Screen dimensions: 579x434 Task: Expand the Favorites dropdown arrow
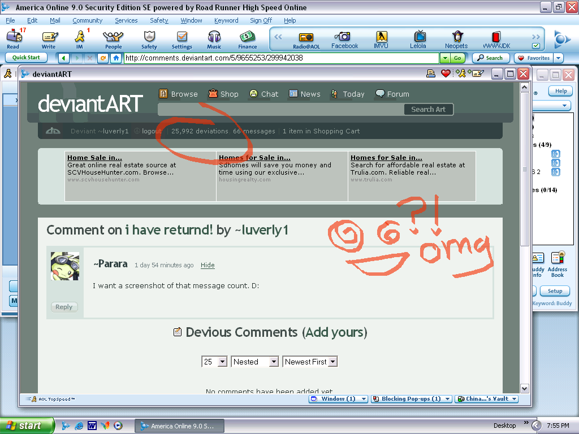click(x=559, y=58)
